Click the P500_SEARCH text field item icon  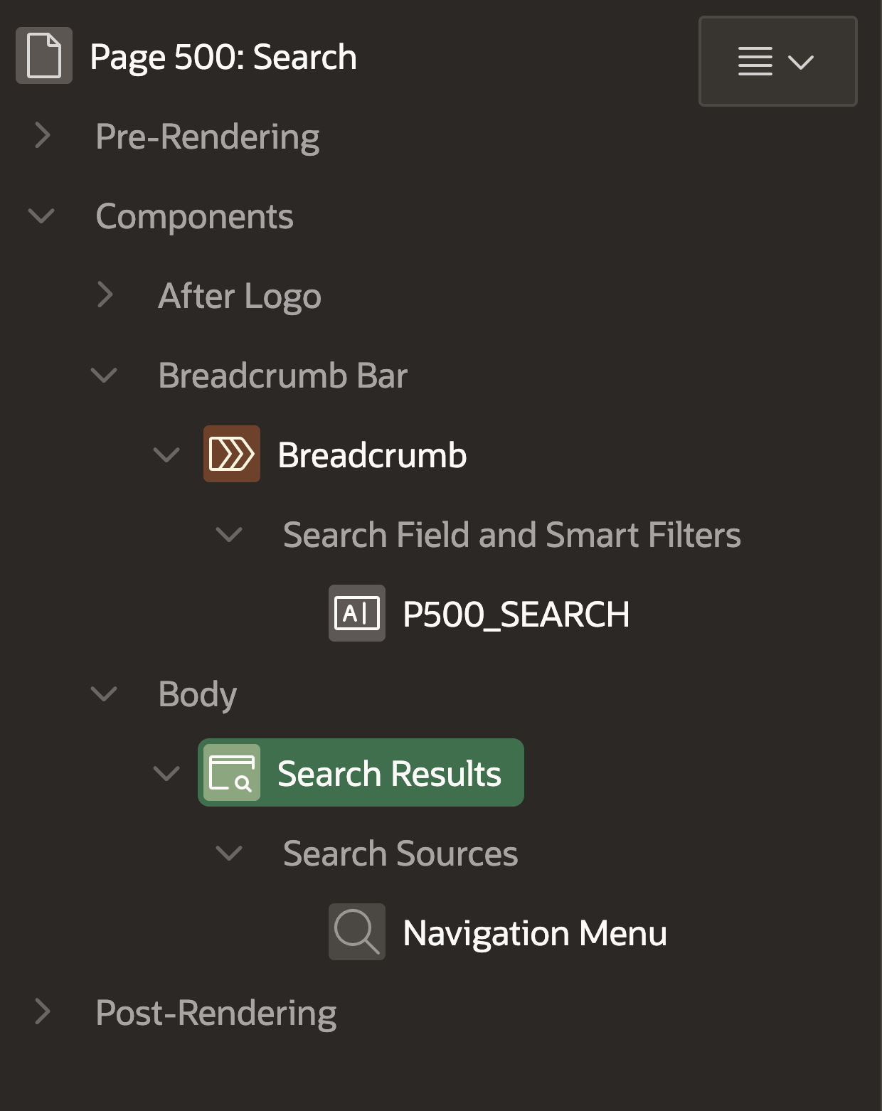click(356, 614)
